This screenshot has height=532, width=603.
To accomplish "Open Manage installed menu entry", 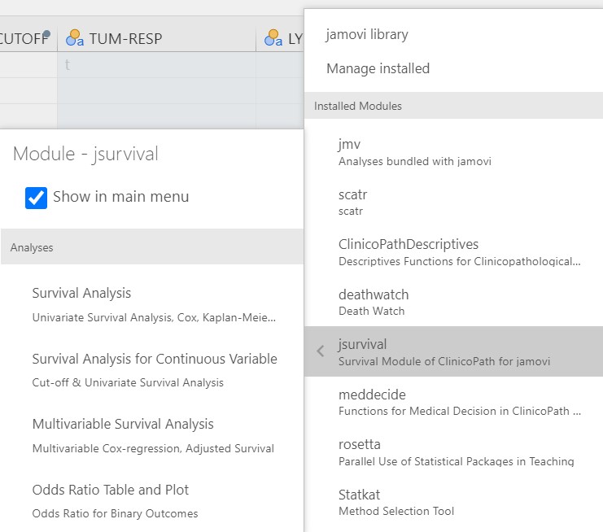I will tap(378, 68).
